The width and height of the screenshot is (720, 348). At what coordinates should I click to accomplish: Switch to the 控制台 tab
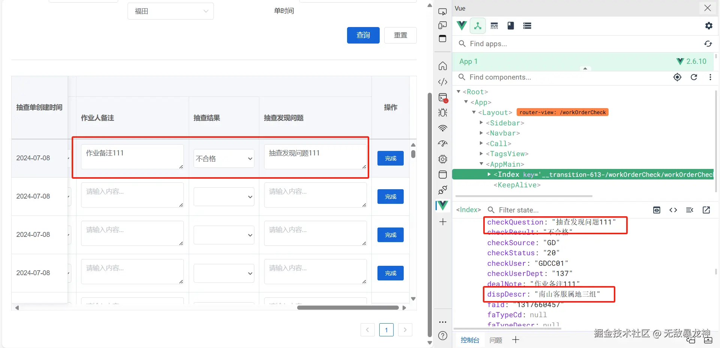point(470,340)
